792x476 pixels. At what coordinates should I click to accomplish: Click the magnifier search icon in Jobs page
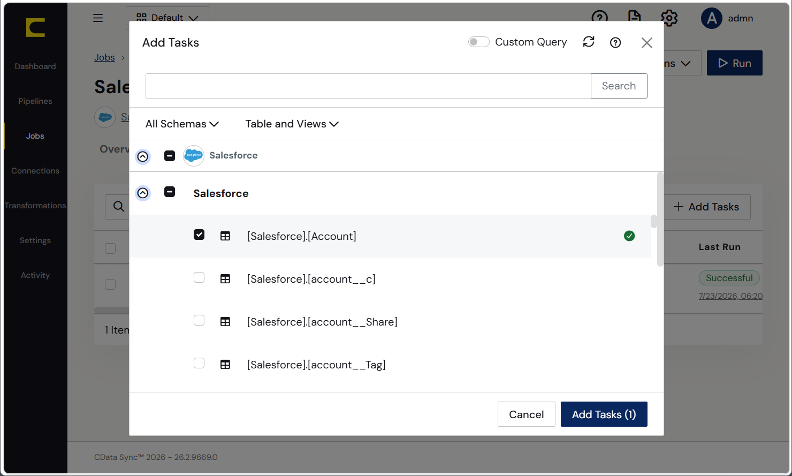pyautogui.click(x=119, y=207)
